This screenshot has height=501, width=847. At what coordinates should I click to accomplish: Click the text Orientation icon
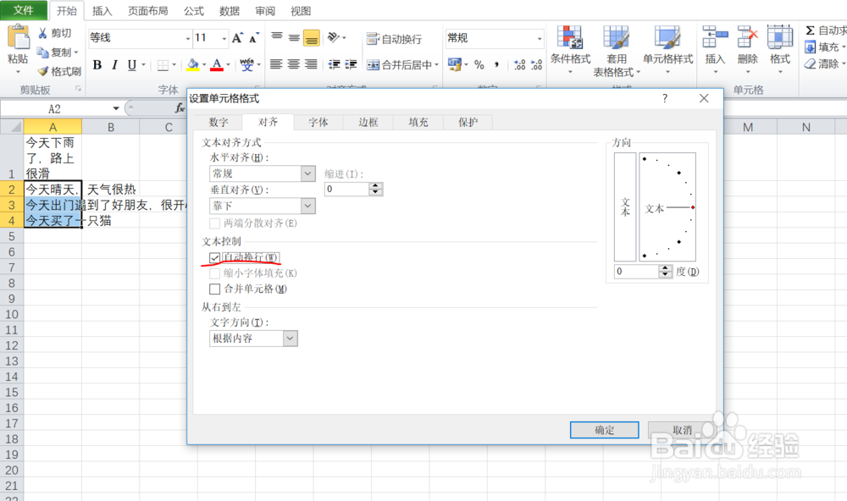click(x=334, y=37)
